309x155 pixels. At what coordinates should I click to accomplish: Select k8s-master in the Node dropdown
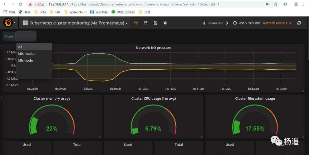click(x=34, y=53)
